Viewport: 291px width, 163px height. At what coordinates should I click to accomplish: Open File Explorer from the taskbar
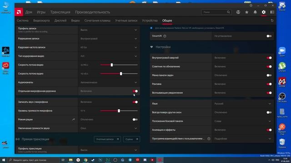70,160
